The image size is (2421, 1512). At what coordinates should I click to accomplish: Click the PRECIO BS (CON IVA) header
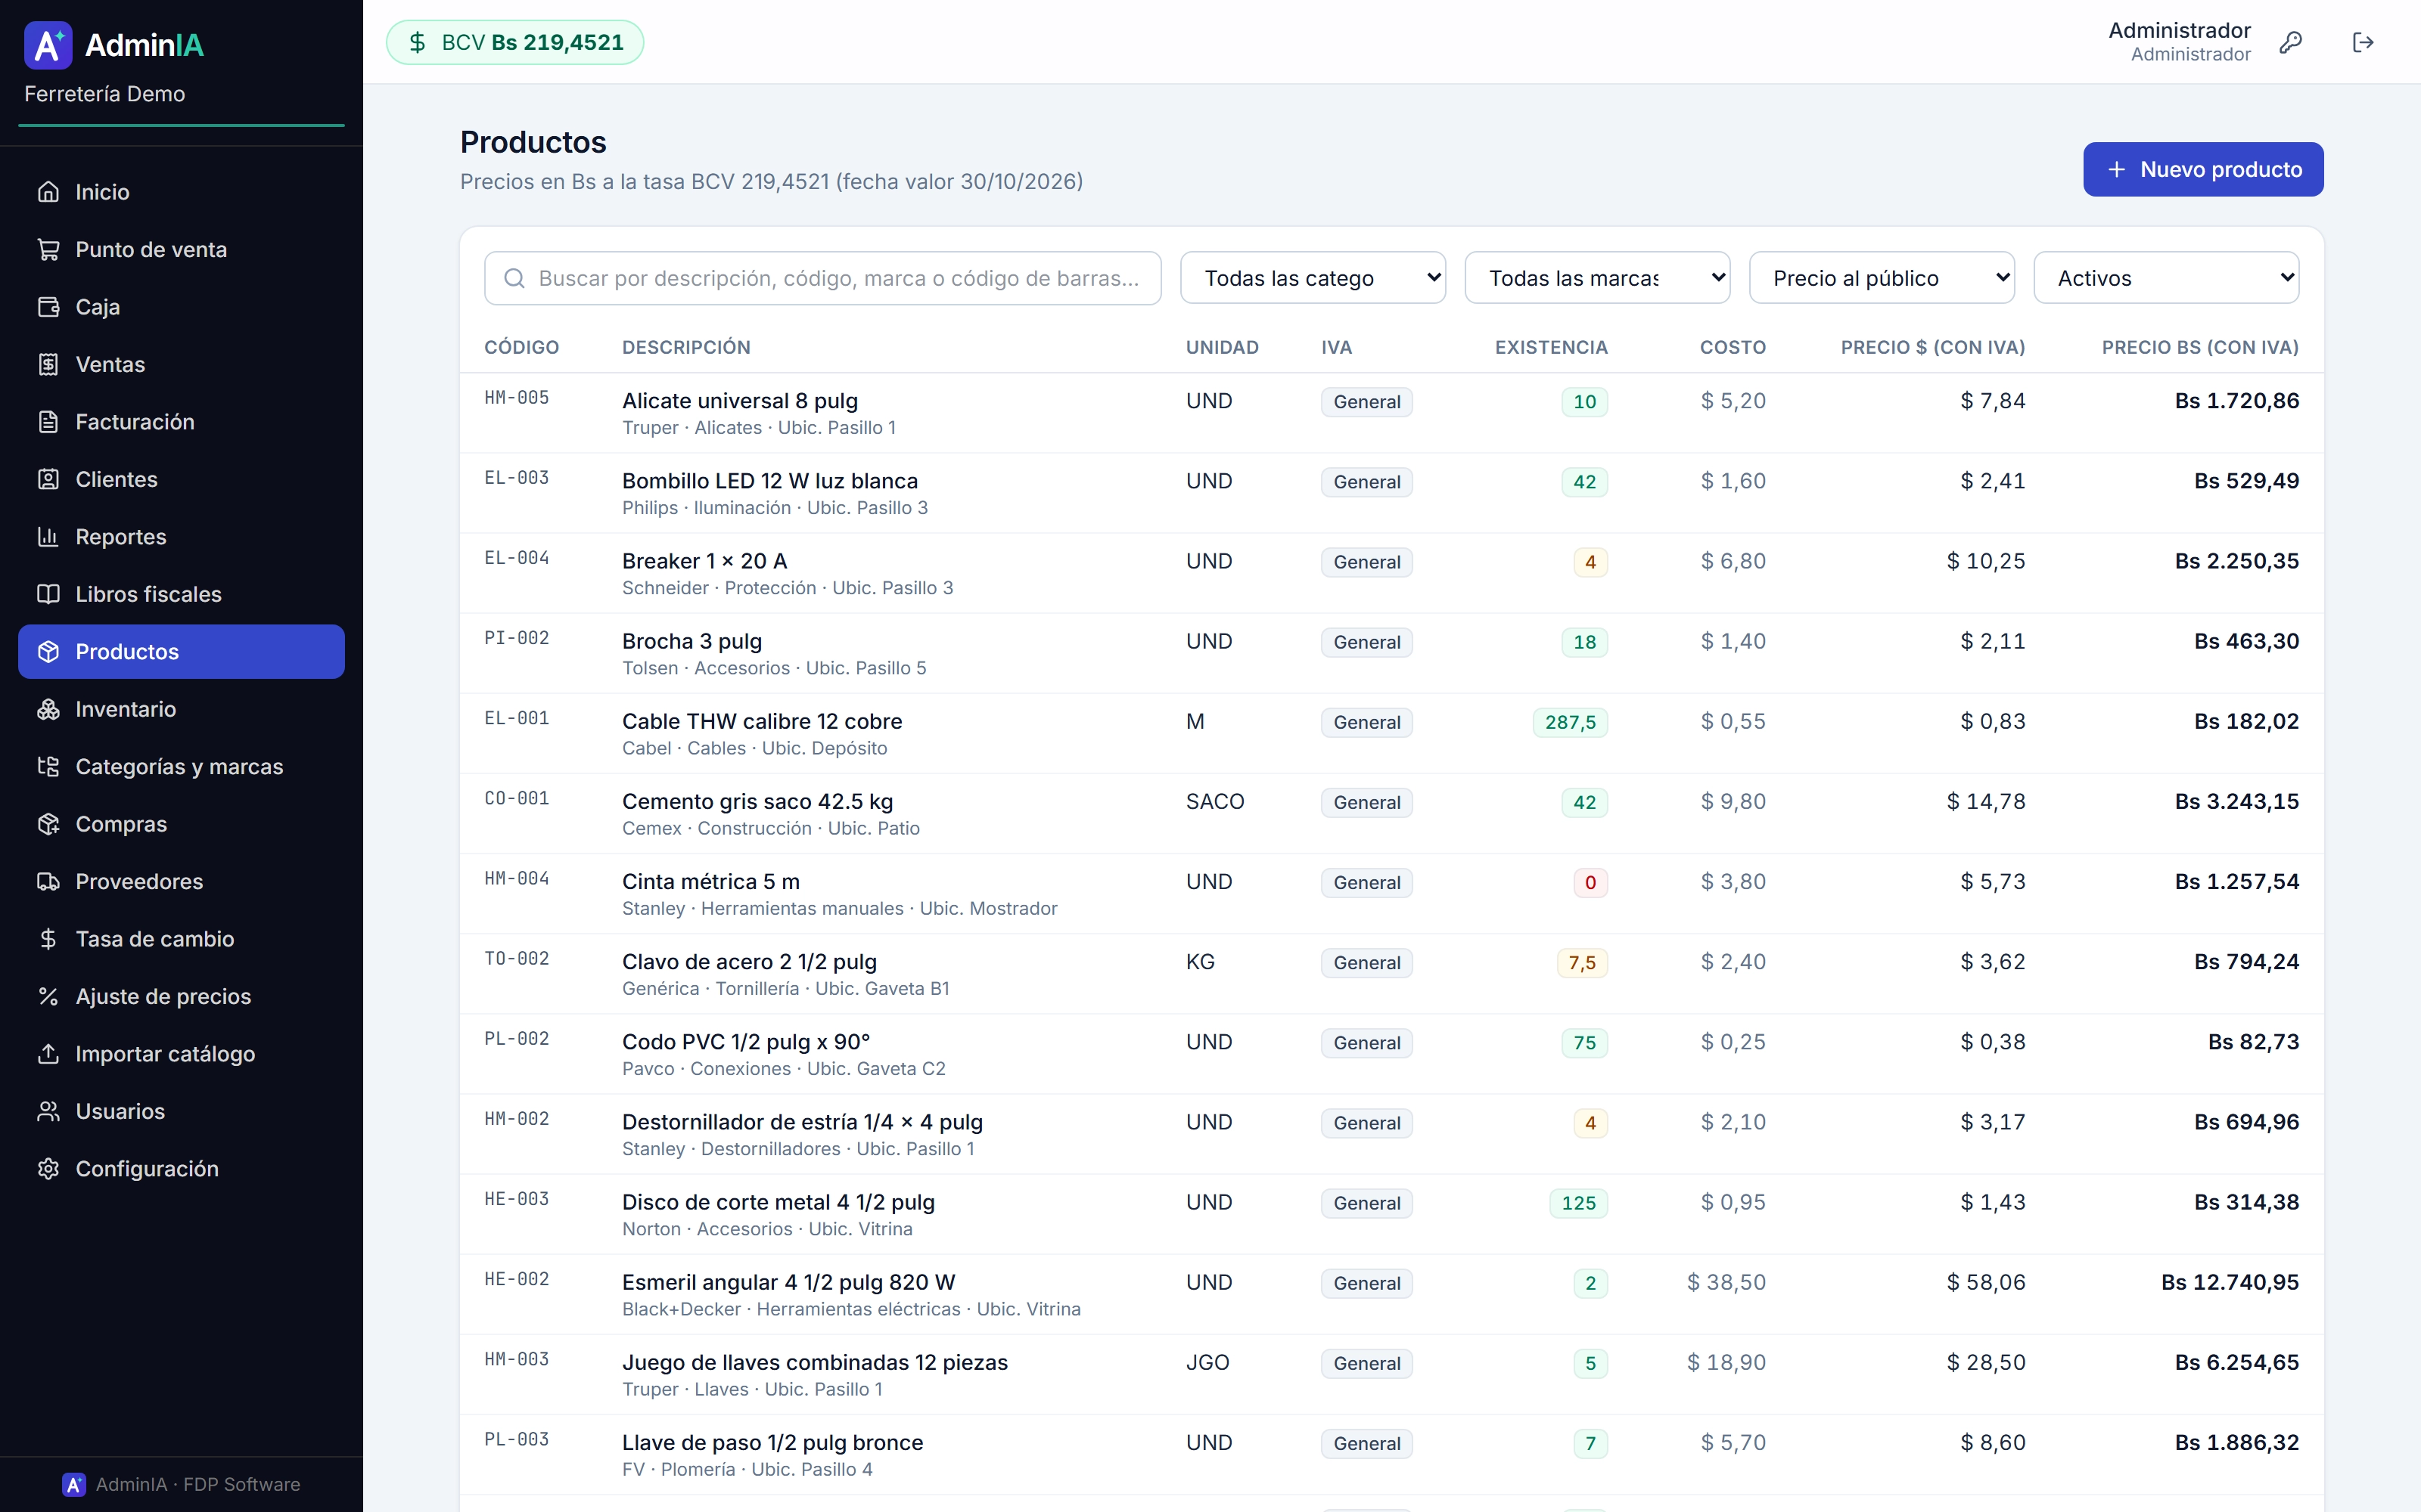pyautogui.click(x=2200, y=347)
